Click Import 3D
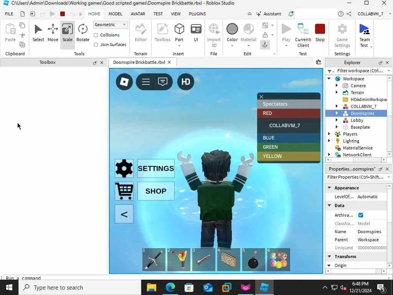 click(214, 35)
